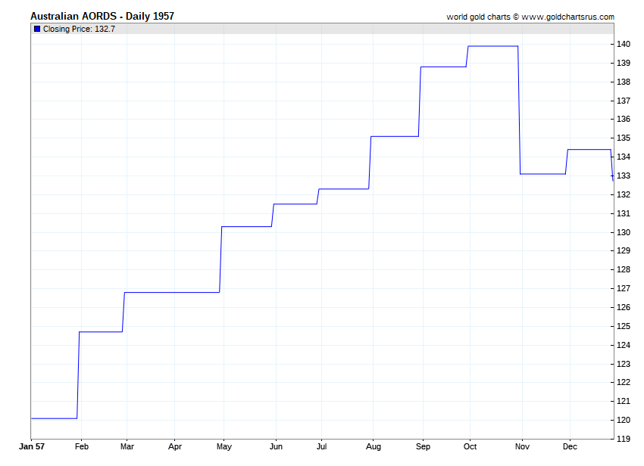Click the 140 y-axis value
Screen dimensions: 644x466
(624, 45)
